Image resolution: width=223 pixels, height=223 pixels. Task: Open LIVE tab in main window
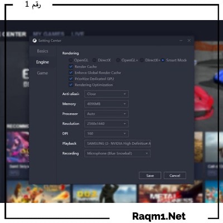click(77, 34)
